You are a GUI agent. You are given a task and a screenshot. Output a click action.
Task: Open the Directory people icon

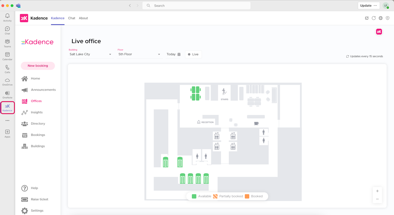(25, 124)
